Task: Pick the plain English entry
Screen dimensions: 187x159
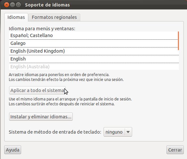Action: pos(93,59)
